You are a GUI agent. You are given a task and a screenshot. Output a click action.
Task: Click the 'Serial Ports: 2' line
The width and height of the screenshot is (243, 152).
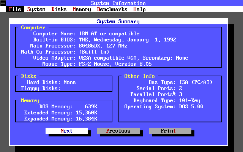(159, 88)
